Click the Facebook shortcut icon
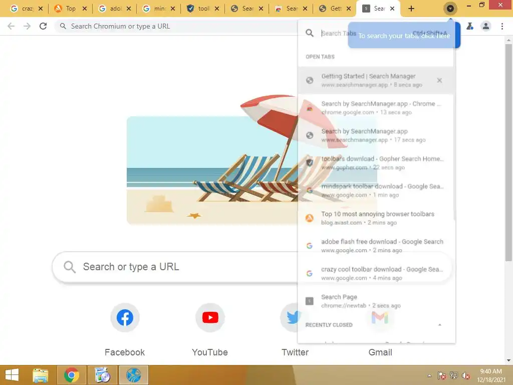This screenshot has height=385, width=513. point(125,317)
